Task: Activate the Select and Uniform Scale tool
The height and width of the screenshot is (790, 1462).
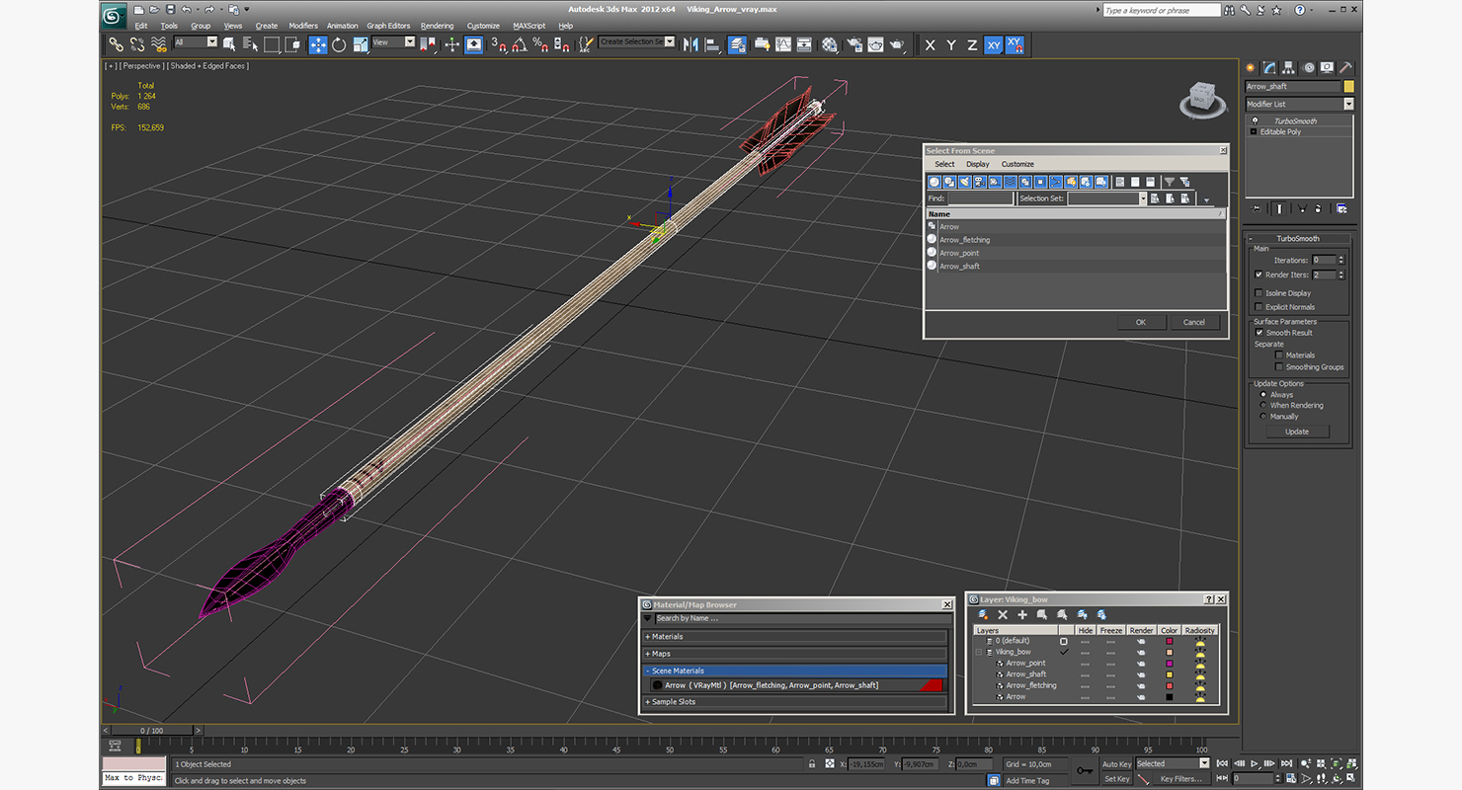Action: [x=361, y=44]
